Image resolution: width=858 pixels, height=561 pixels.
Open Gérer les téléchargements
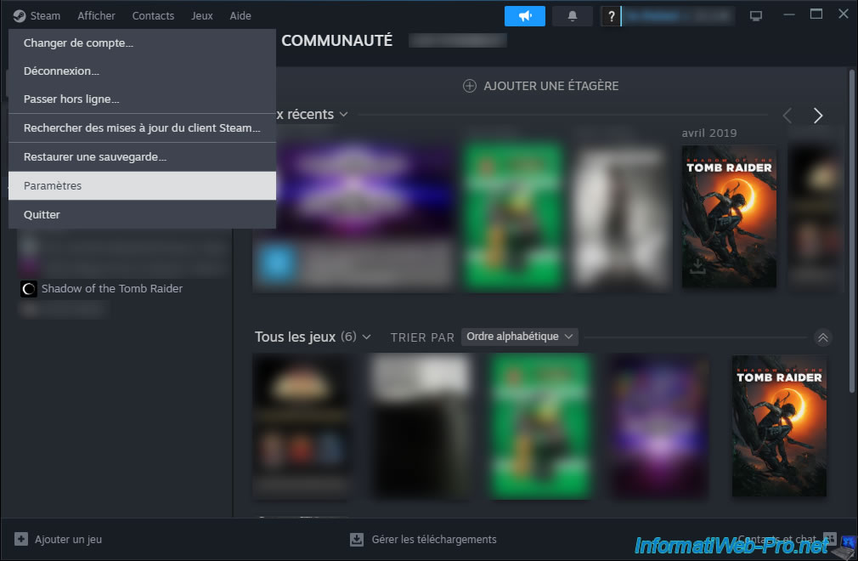[434, 540]
